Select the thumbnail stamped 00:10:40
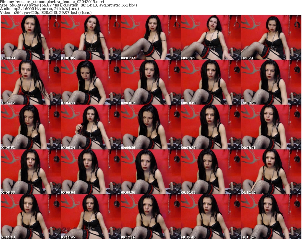 271,172
